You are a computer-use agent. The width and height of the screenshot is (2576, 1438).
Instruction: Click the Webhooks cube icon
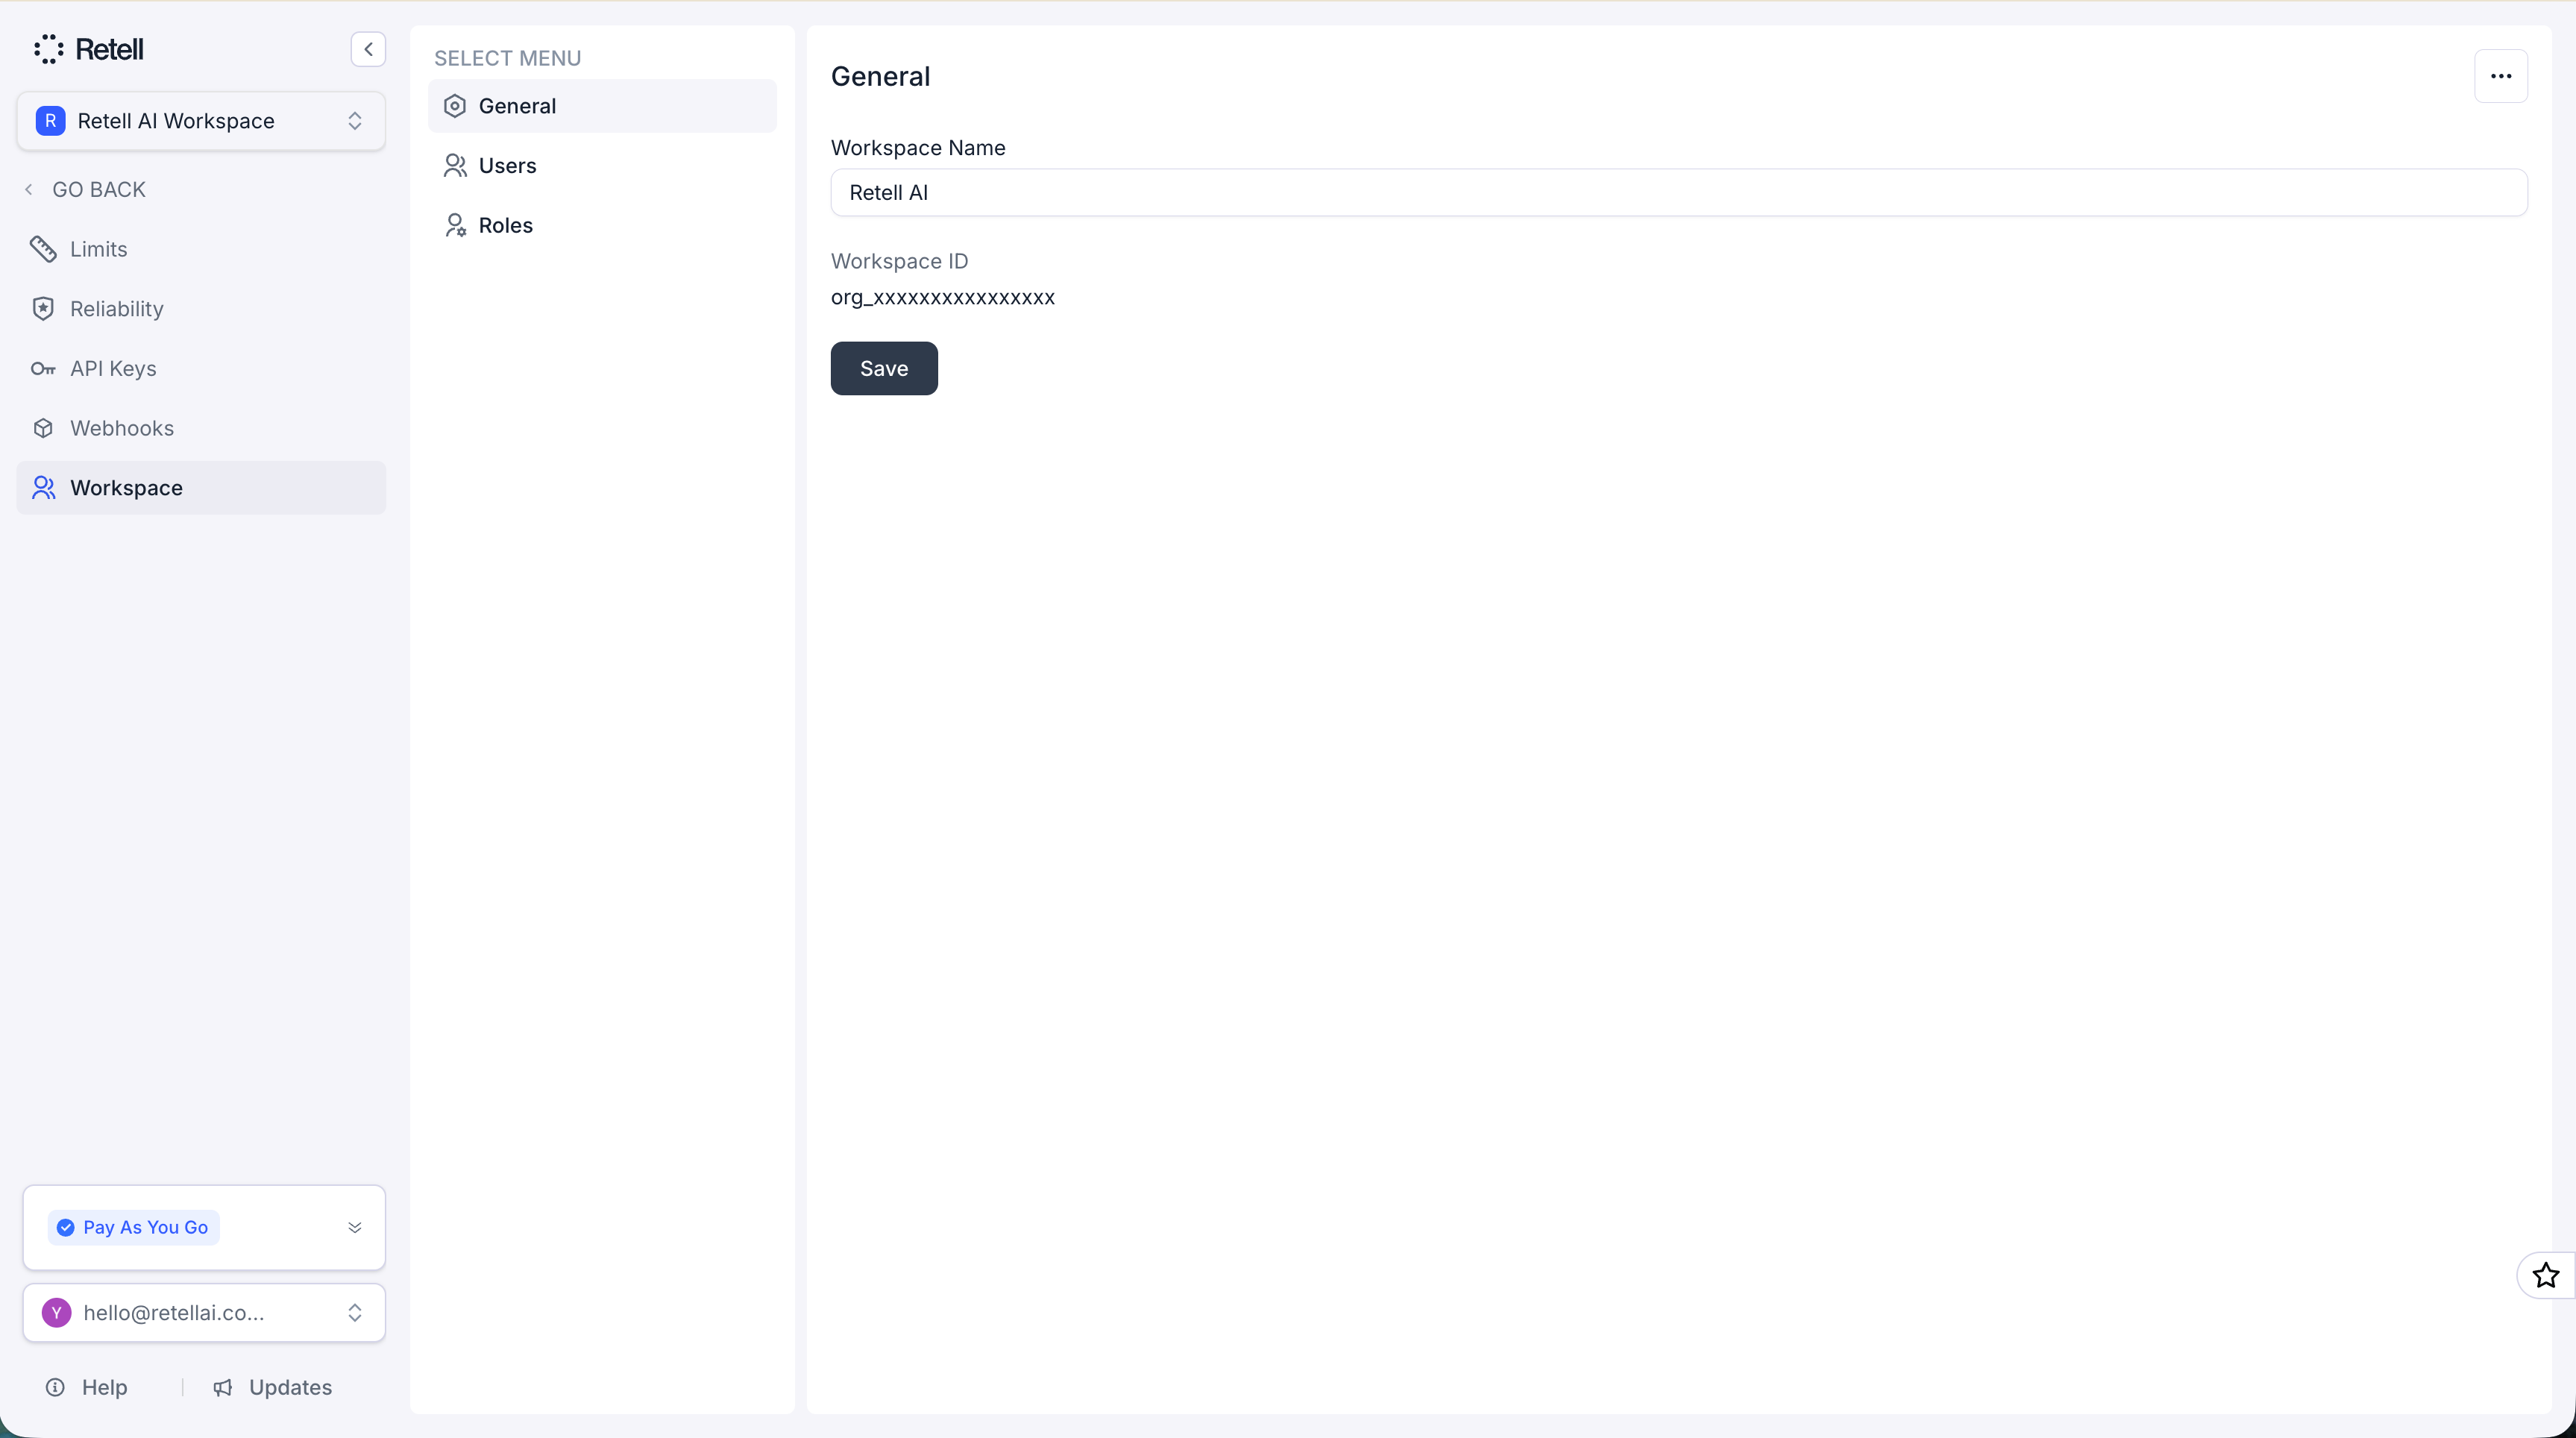[43, 428]
